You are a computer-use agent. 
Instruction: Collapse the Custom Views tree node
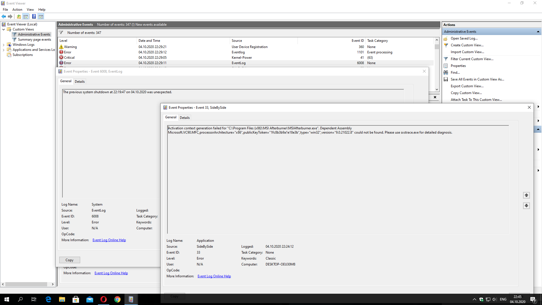click(x=3, y=29)
